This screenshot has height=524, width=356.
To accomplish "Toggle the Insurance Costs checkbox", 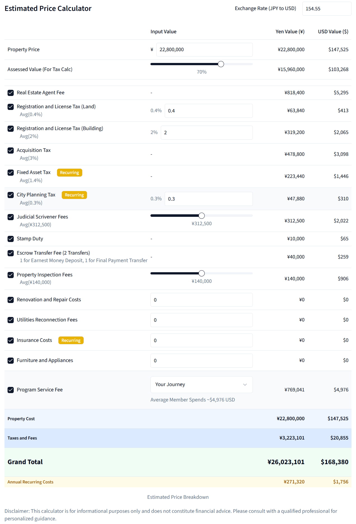I will (x=11, y=340).
